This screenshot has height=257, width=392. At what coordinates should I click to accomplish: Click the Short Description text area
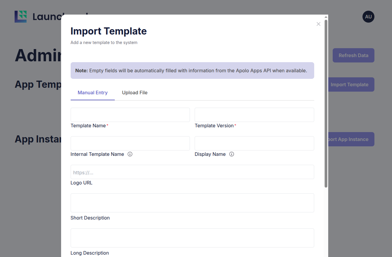click(192, 203)
